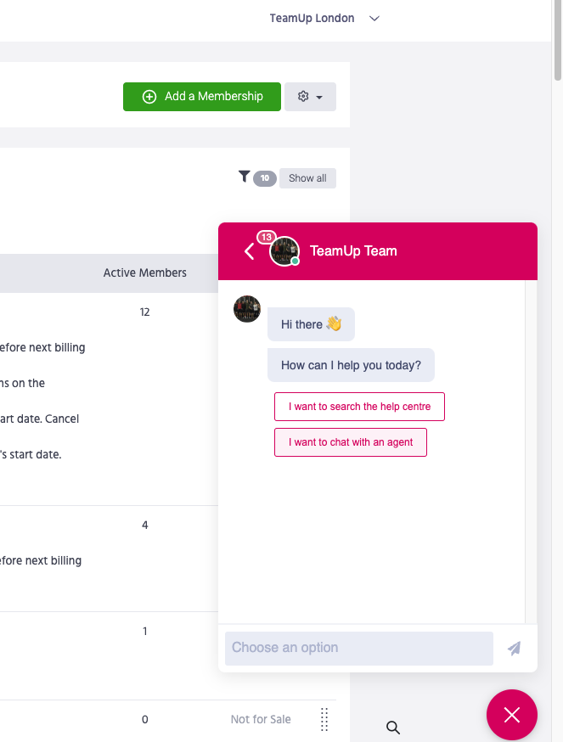
Task: Open the gear settings dropdown
Action: tap(310, 97)
